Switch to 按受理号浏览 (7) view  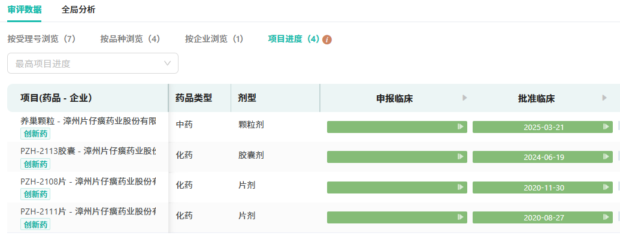41,39
